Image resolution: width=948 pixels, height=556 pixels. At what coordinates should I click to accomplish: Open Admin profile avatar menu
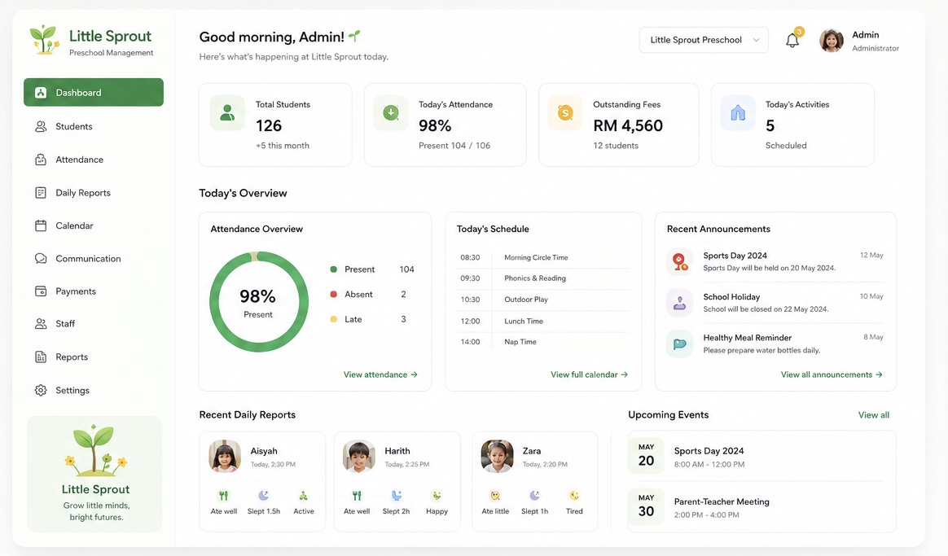[x=832, y=41]
